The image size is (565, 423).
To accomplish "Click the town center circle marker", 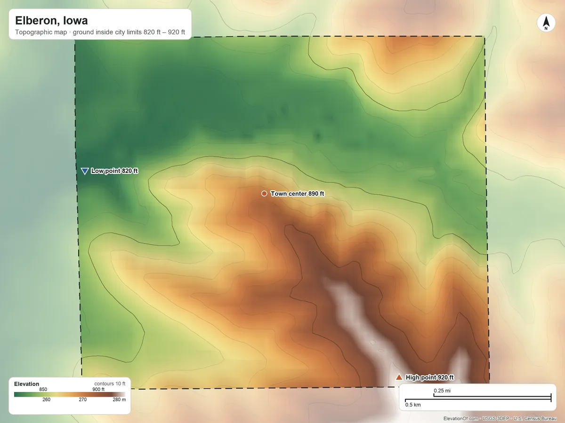I will pos(264,194).
